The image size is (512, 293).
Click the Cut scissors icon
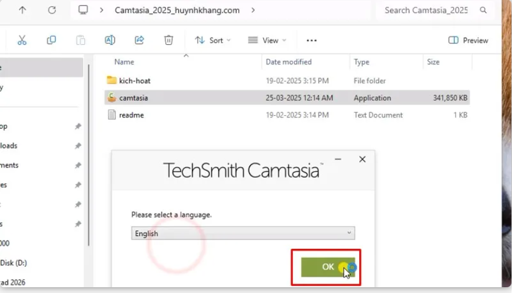pos(22,40)
